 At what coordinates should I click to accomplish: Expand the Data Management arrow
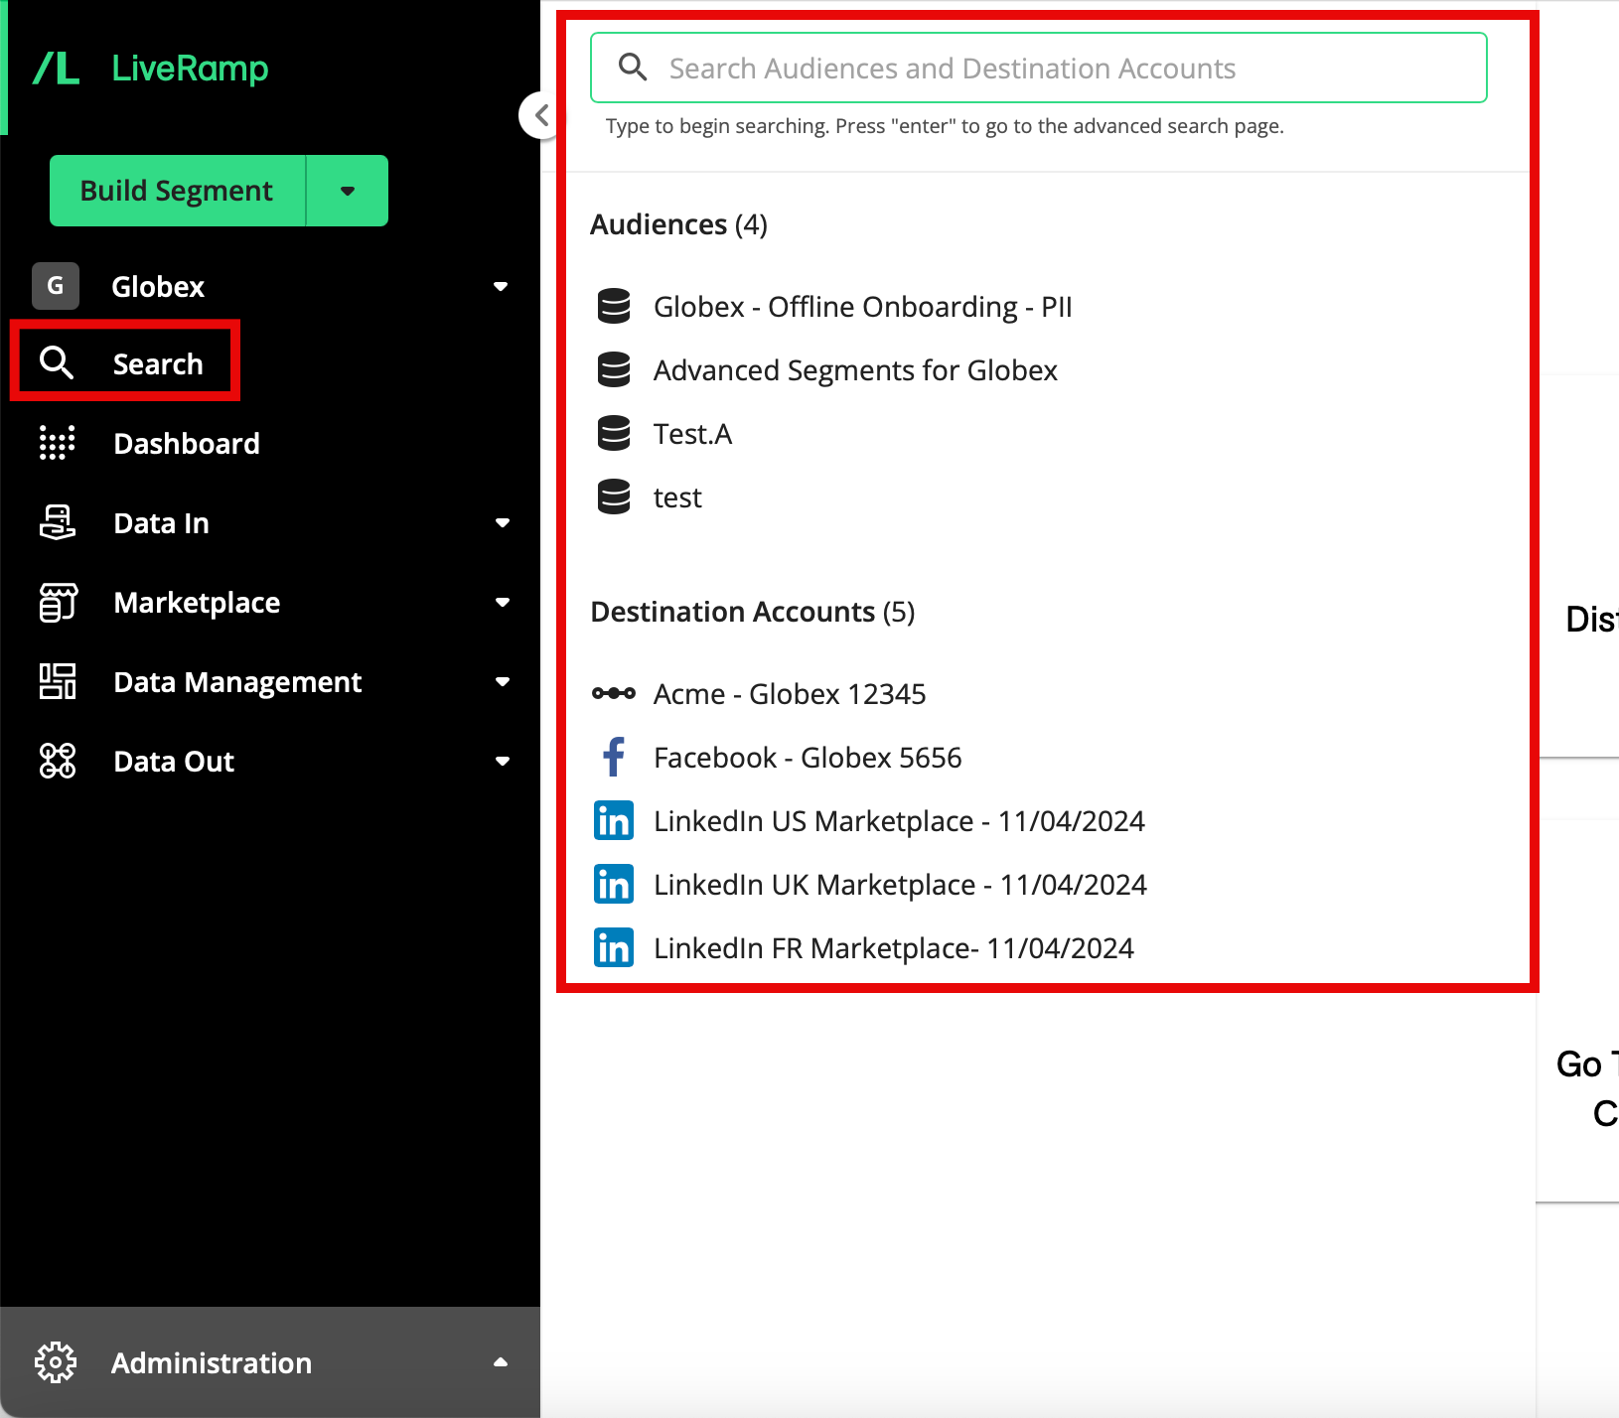[503, 681]
